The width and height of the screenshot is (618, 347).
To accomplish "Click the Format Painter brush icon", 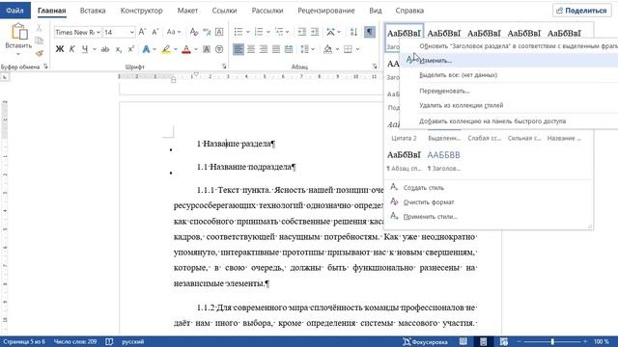I will coord(39,53).
